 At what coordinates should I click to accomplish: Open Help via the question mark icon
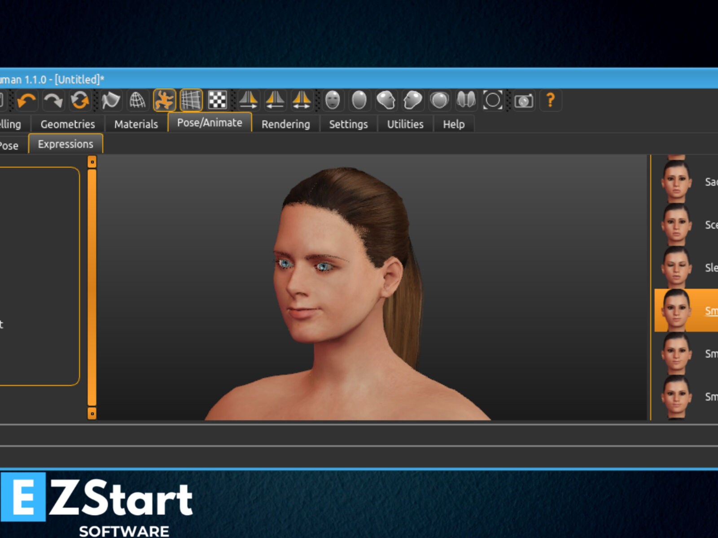550,102
